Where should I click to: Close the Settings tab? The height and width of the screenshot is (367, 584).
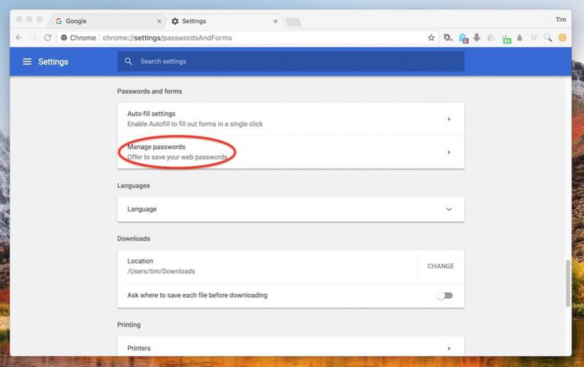(276, 21)
